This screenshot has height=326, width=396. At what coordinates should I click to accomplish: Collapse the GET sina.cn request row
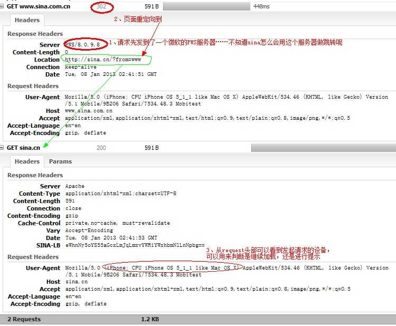(2, 148)
